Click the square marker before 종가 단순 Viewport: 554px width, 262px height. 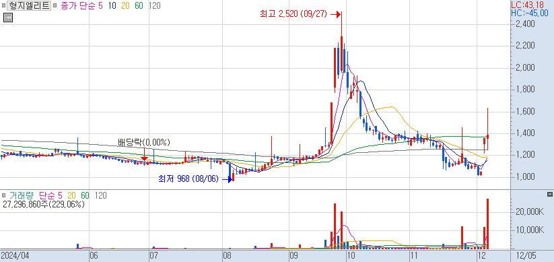[55, 6]
